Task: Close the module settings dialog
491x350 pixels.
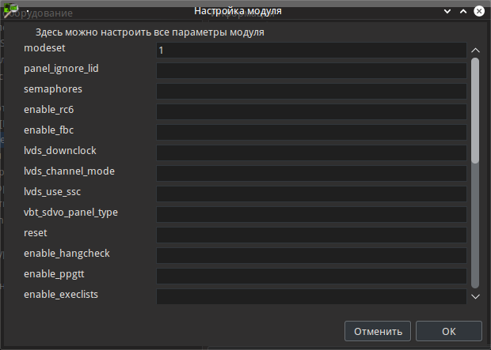Action: (478, 12)
